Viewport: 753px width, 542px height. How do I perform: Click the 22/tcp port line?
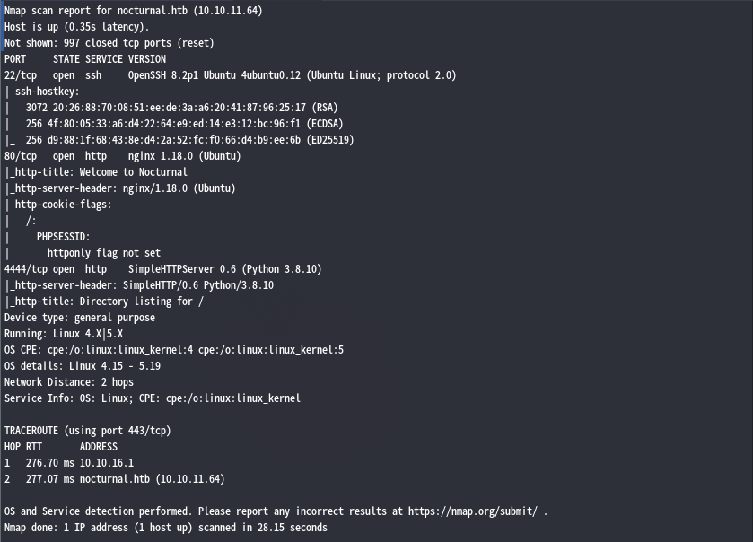(x=231, y=75)
